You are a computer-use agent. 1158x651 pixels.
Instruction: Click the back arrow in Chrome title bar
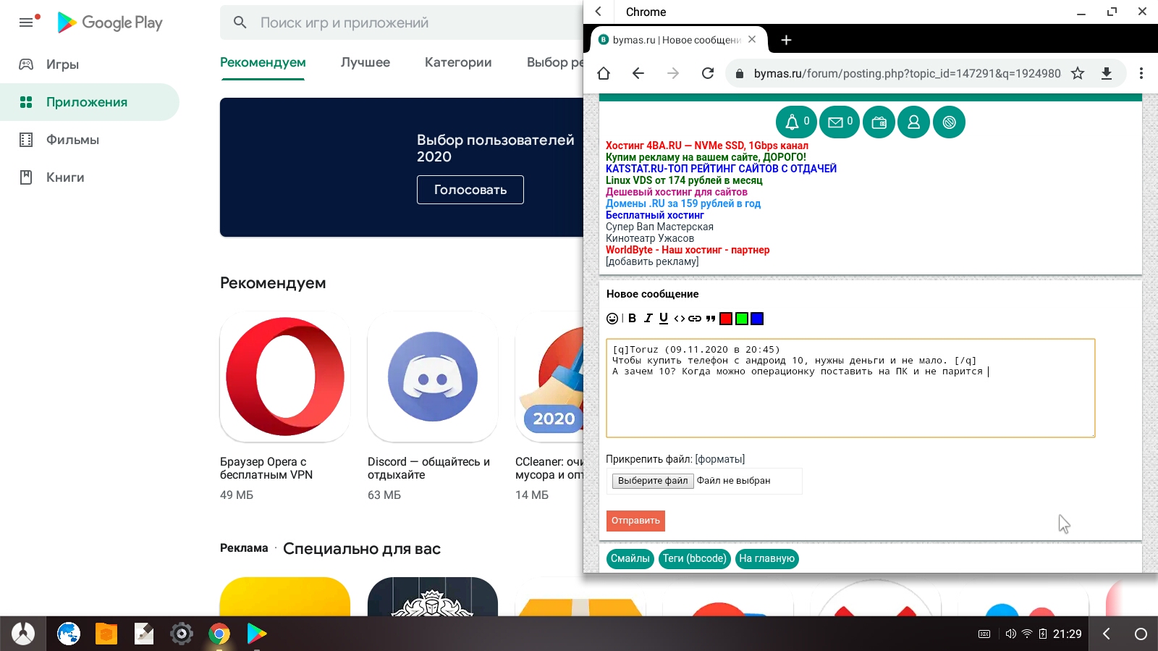[x=599, y=12]
